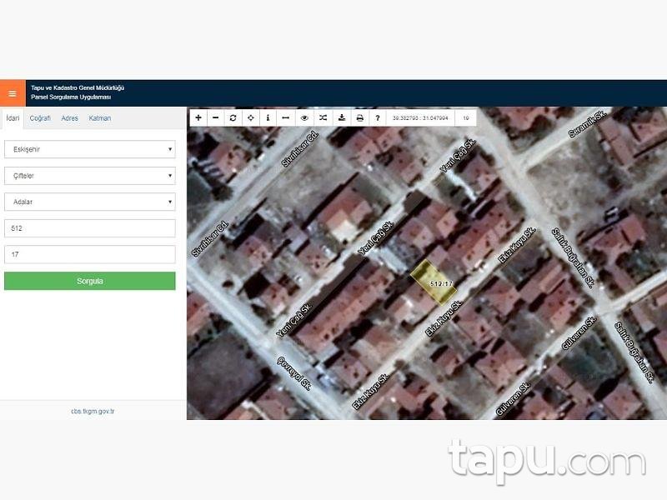
Task: Expand the Çifteler district dropdown
Action: click(90, 176)
